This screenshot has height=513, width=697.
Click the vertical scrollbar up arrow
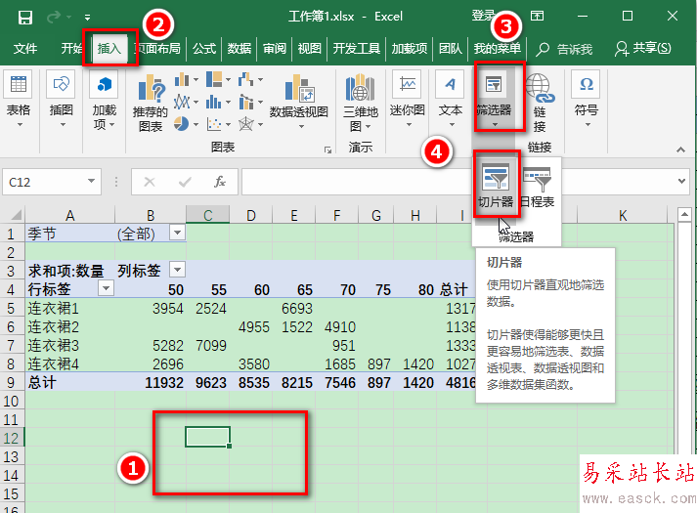tap(684, 215)
